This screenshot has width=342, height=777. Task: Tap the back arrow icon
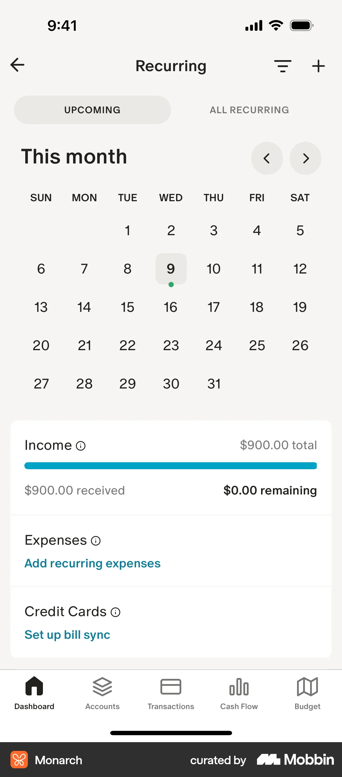click(x=17, y=65)
